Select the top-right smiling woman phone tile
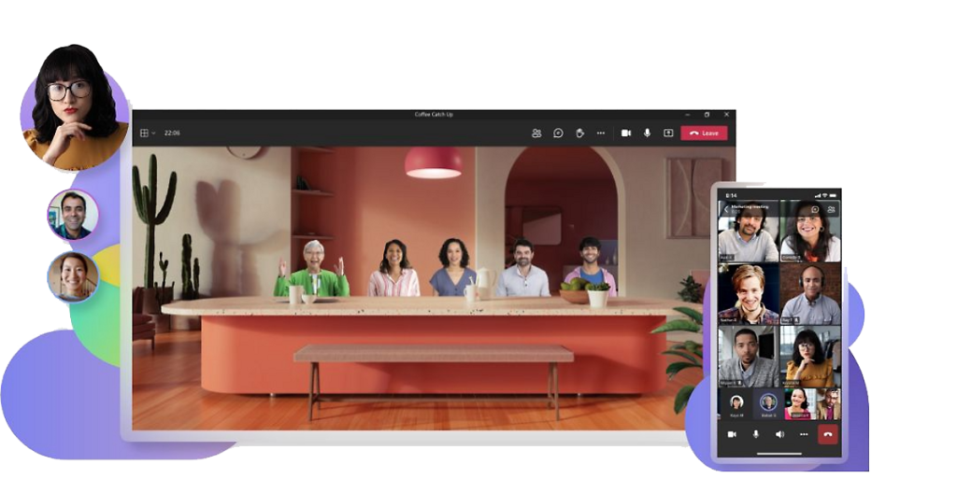Image resolution: width=957 pixels, height=478 pixels. coord(810,232)
